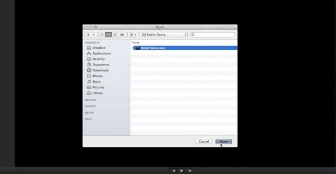Switch to list view mode
336x174 pixels.
(x=108, y=34)
